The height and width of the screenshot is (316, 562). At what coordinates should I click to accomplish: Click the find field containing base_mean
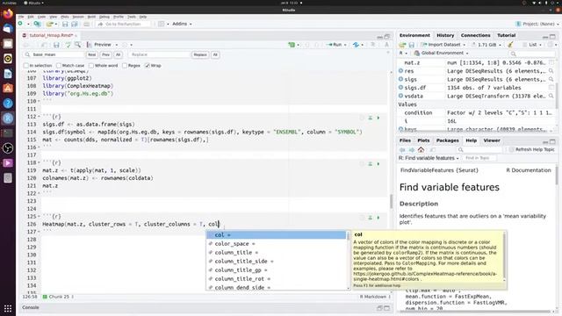coord(54,54)
